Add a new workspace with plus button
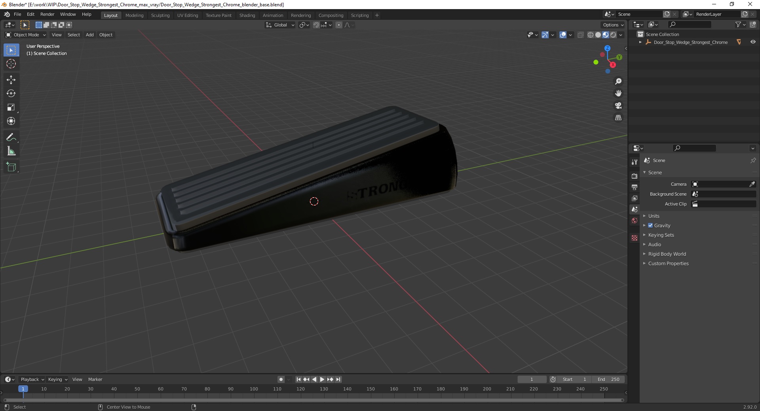 [377, 15]
